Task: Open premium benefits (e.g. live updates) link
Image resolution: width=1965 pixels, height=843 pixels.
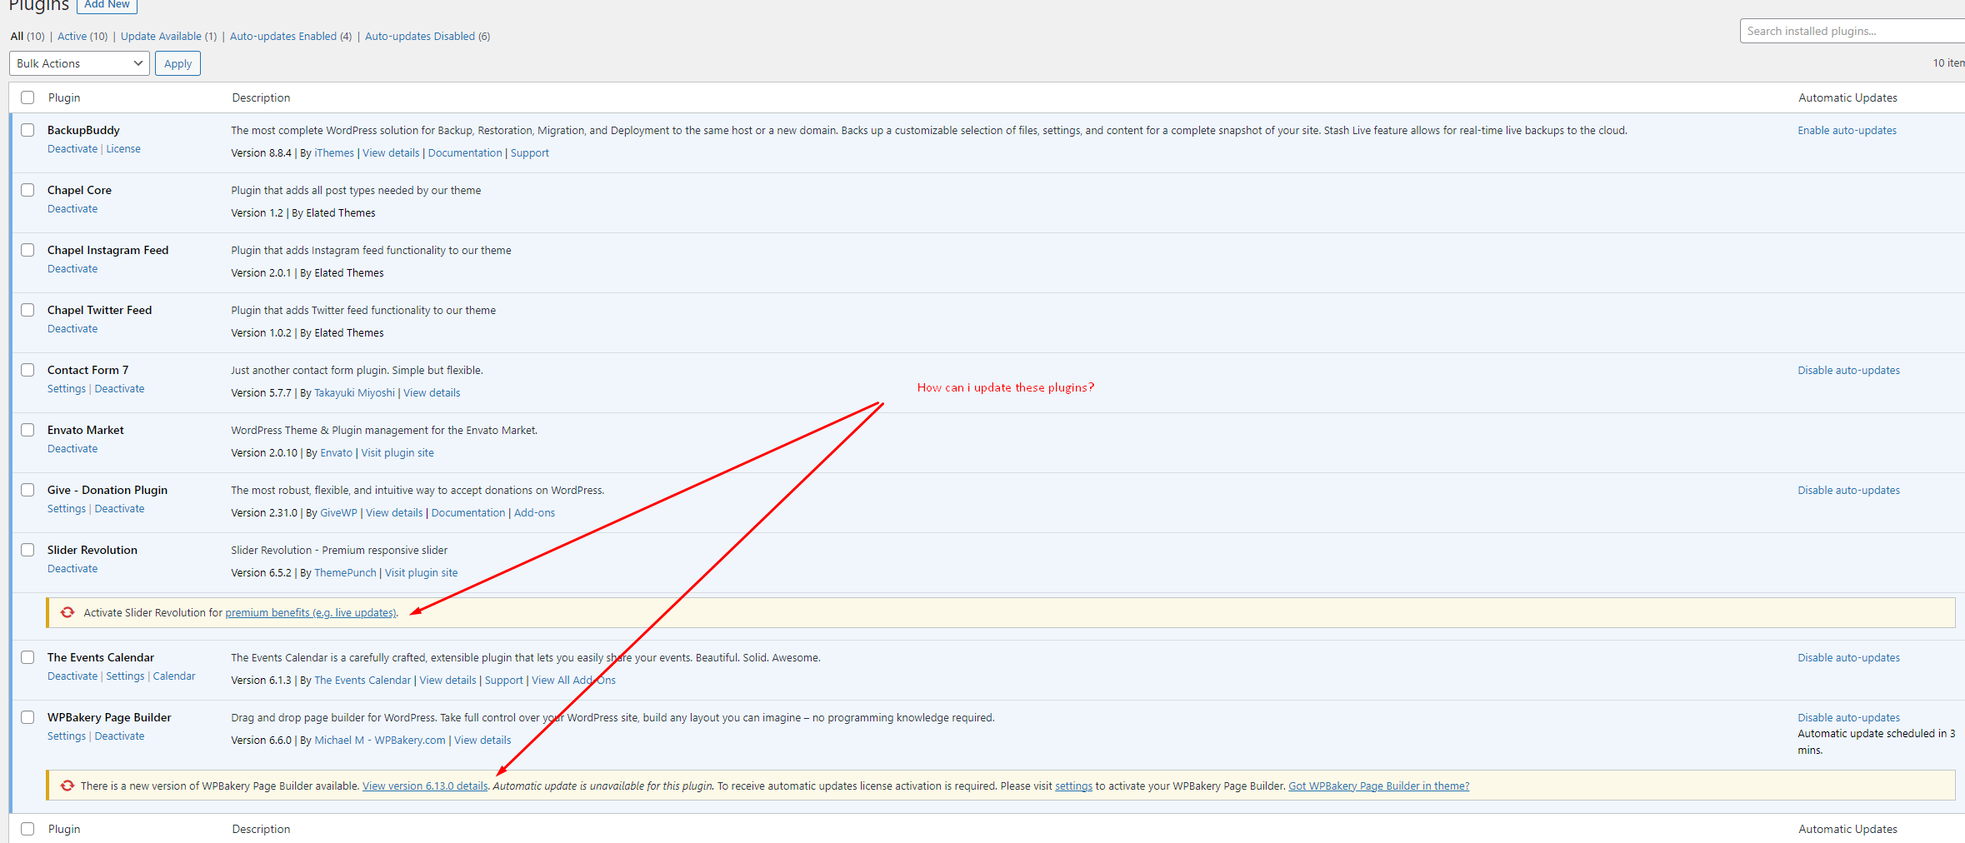Action: pos(311,613)
